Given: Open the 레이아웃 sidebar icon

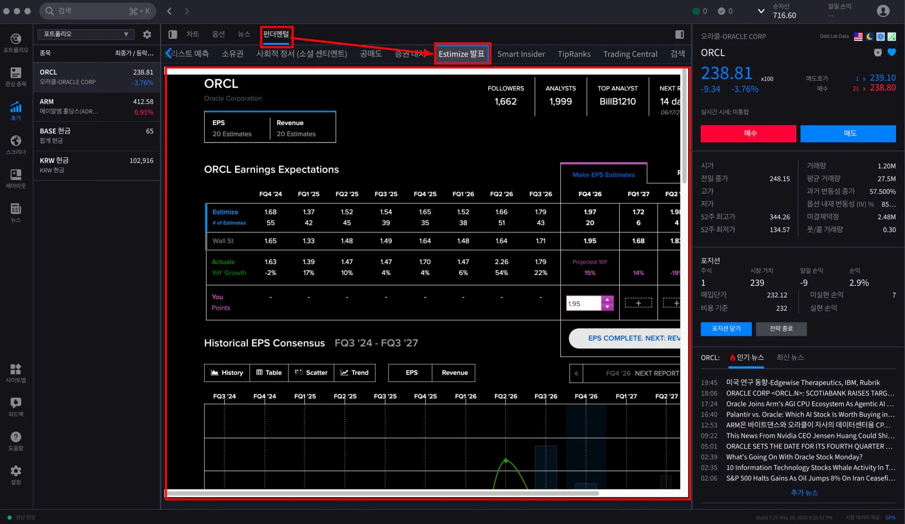Looking at the screenshot, I should pyautogui.click(x=16, y=178).
